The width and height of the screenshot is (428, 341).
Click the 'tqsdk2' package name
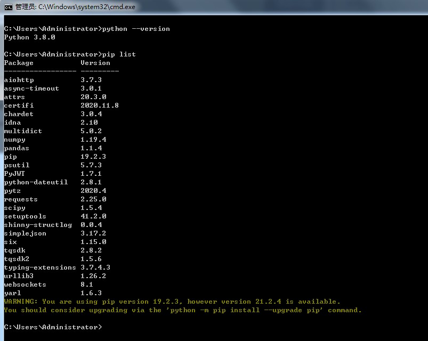point(17,259)
